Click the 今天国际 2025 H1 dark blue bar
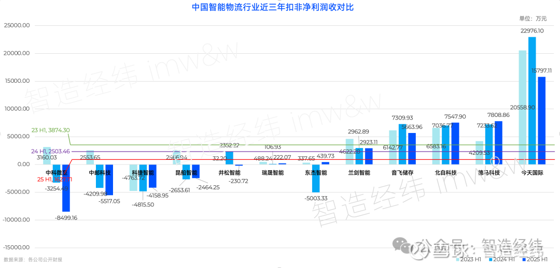This screenshot has height=268, width=560. (x=542, y=121)
